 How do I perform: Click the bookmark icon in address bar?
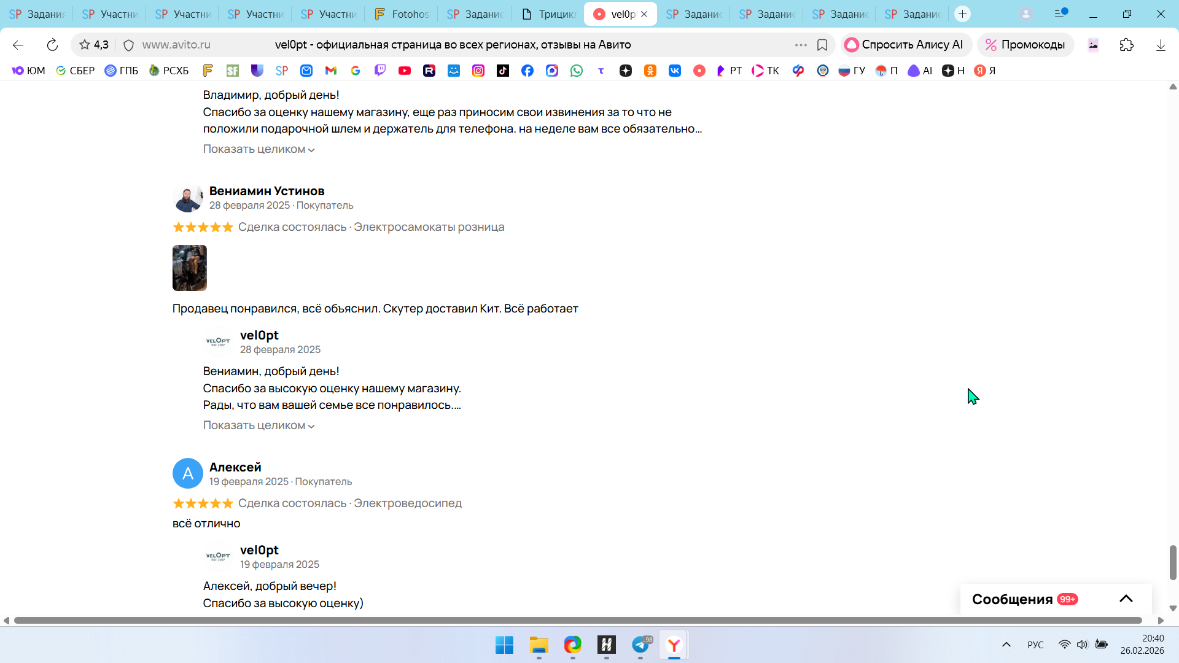[822, 45]
